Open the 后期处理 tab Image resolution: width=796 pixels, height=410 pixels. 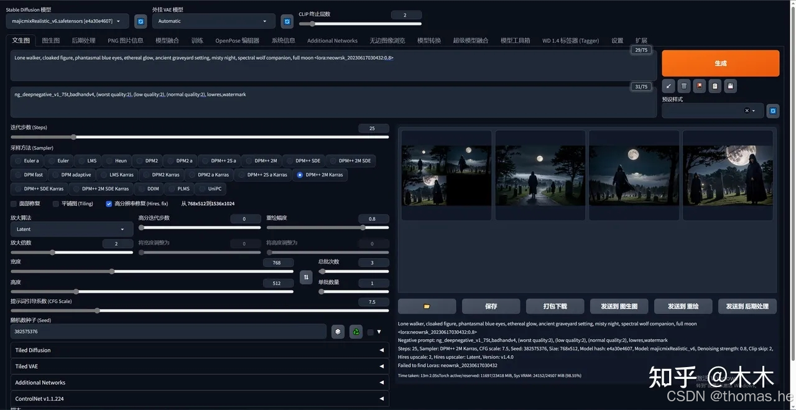point(83,40)
